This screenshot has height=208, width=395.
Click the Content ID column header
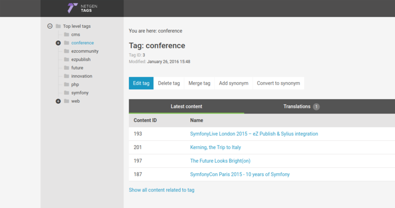[x=145, y=121]
